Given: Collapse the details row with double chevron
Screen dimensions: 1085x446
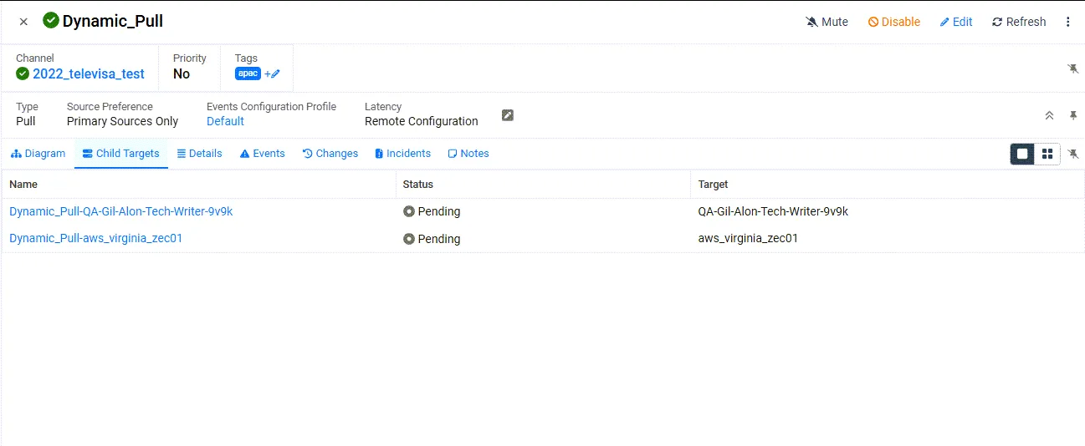Looking at the screenshot, I should coord(1049,115).
